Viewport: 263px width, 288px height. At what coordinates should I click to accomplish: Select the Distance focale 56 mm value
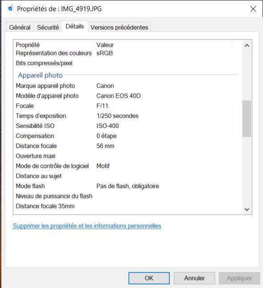click(105, 146)
